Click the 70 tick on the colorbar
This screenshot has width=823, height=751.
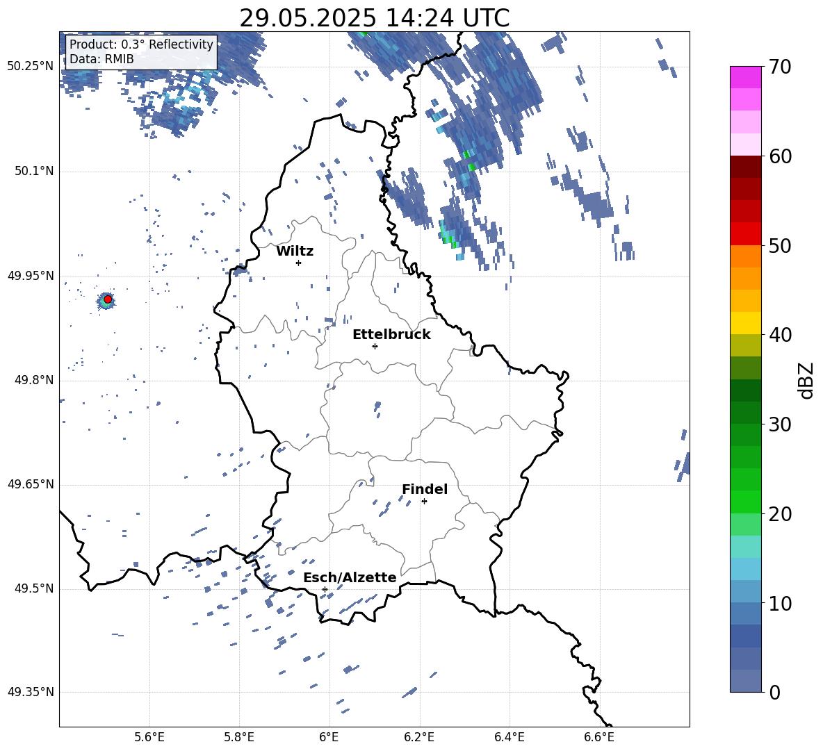click(780, 67)
